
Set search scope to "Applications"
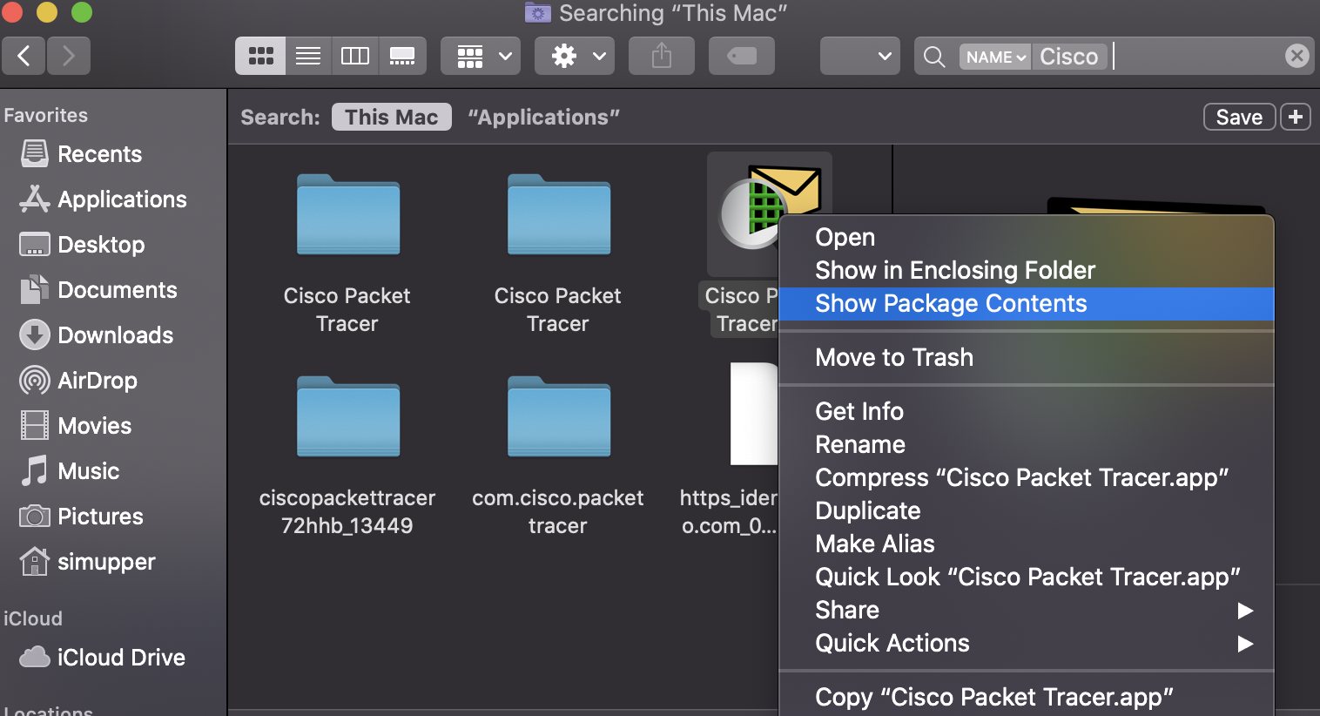pos(543,117)
